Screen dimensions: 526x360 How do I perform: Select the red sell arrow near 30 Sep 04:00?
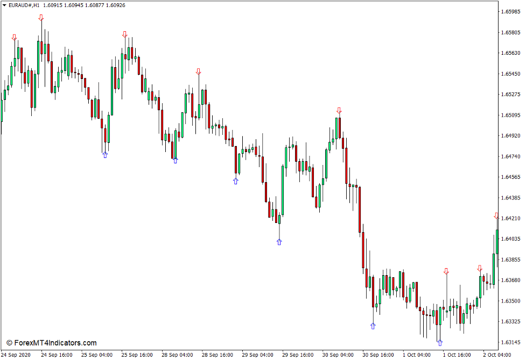(x=339, y=111)
